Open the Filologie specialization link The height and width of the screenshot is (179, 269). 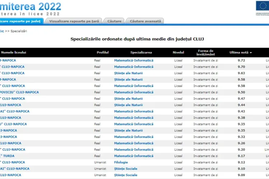[x=121, y=162]
